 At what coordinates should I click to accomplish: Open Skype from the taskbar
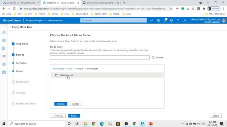pos(143,124)
